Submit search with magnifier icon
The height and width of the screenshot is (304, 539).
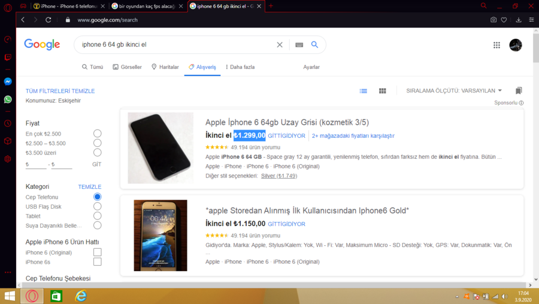click(x=314, y=45)
